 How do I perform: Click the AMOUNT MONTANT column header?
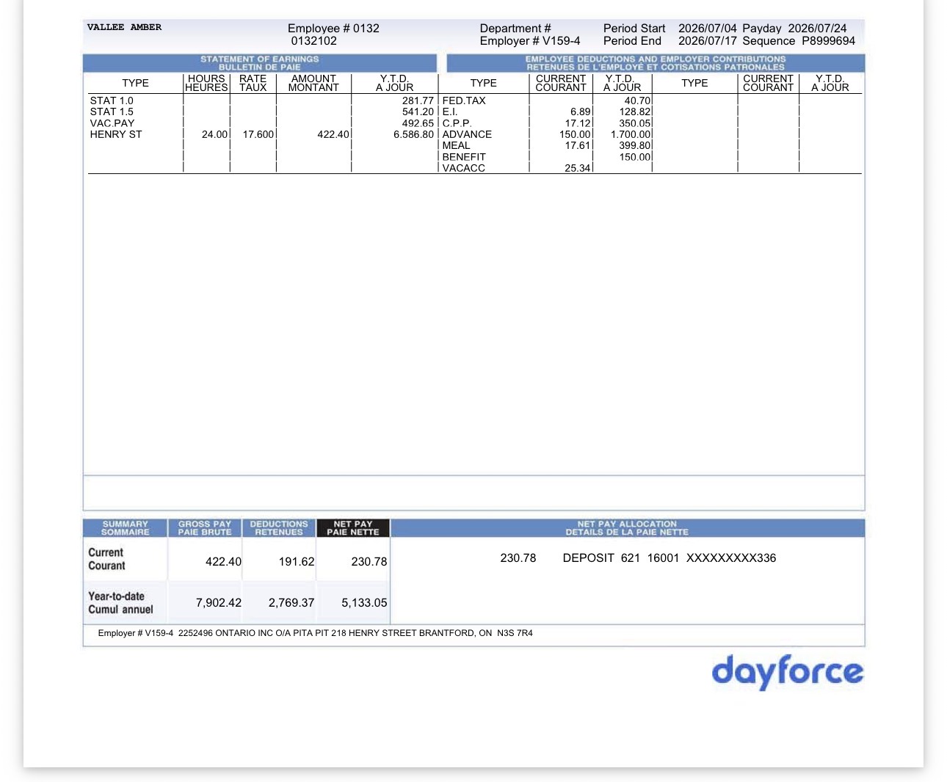tap(313, 83)
